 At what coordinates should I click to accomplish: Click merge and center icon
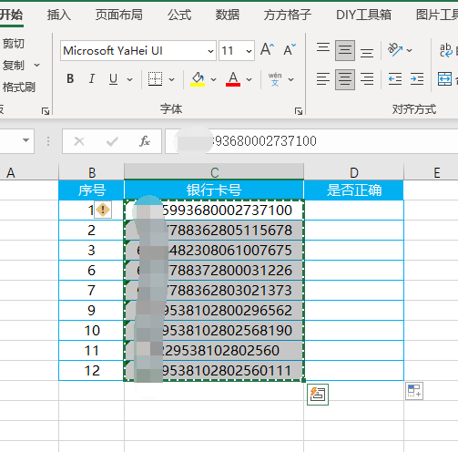[x=444, y=79]
